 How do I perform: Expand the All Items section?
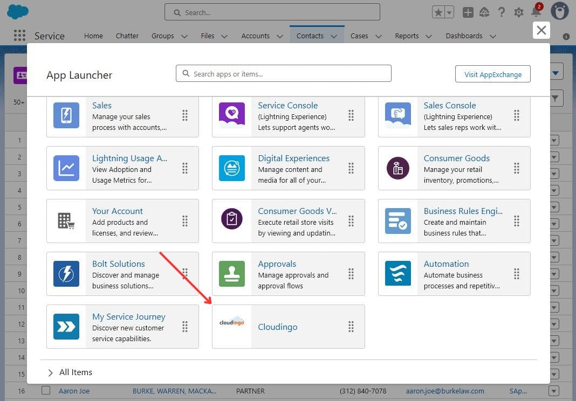tap(50, 372)
